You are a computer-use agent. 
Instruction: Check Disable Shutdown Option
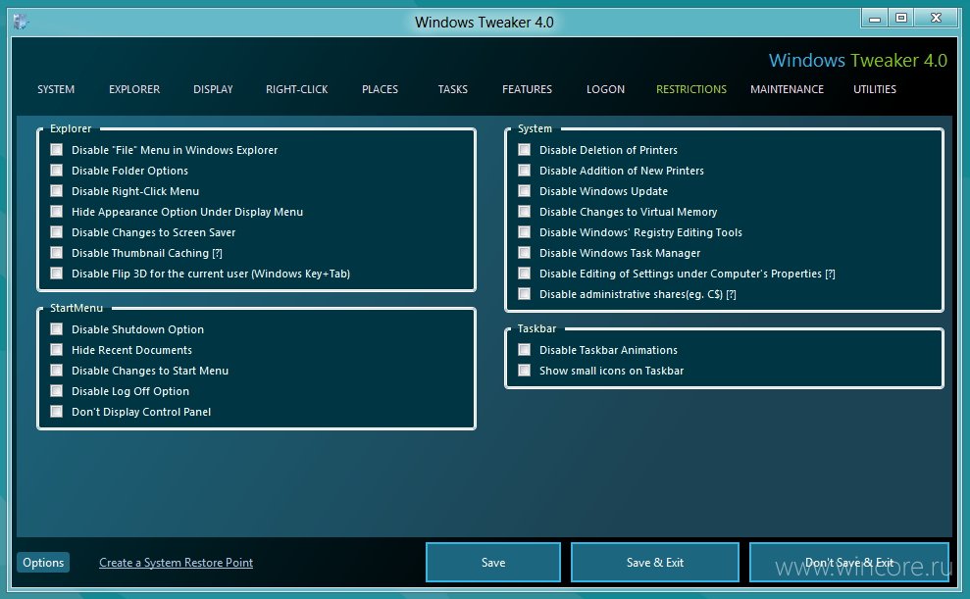[x=56, y=328]
